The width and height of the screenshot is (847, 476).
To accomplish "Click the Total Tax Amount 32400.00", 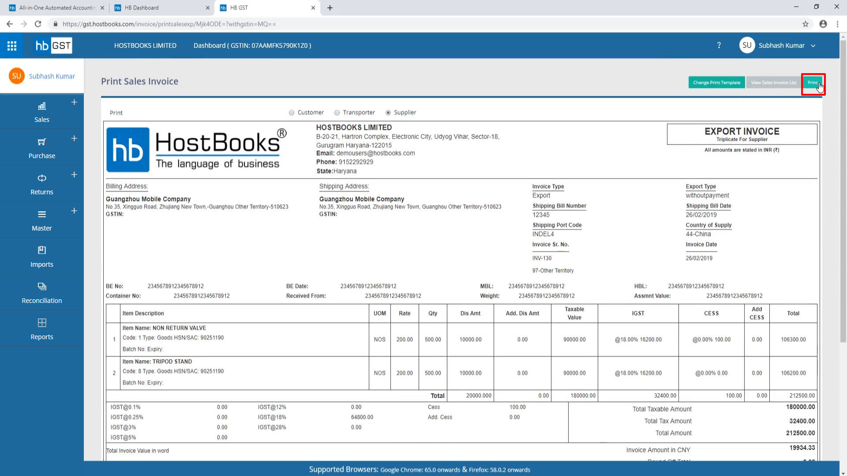I will point(802,421).
